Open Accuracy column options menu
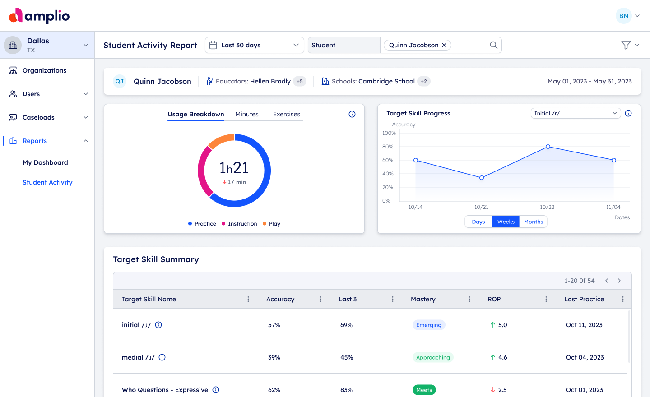Image resolution: width=650 pixels, height=397 pixels. click(x=320, y=299)
